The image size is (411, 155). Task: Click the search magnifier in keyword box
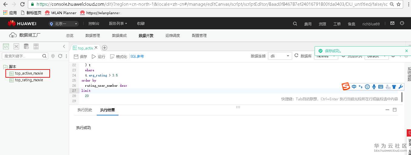coord(44,56)
